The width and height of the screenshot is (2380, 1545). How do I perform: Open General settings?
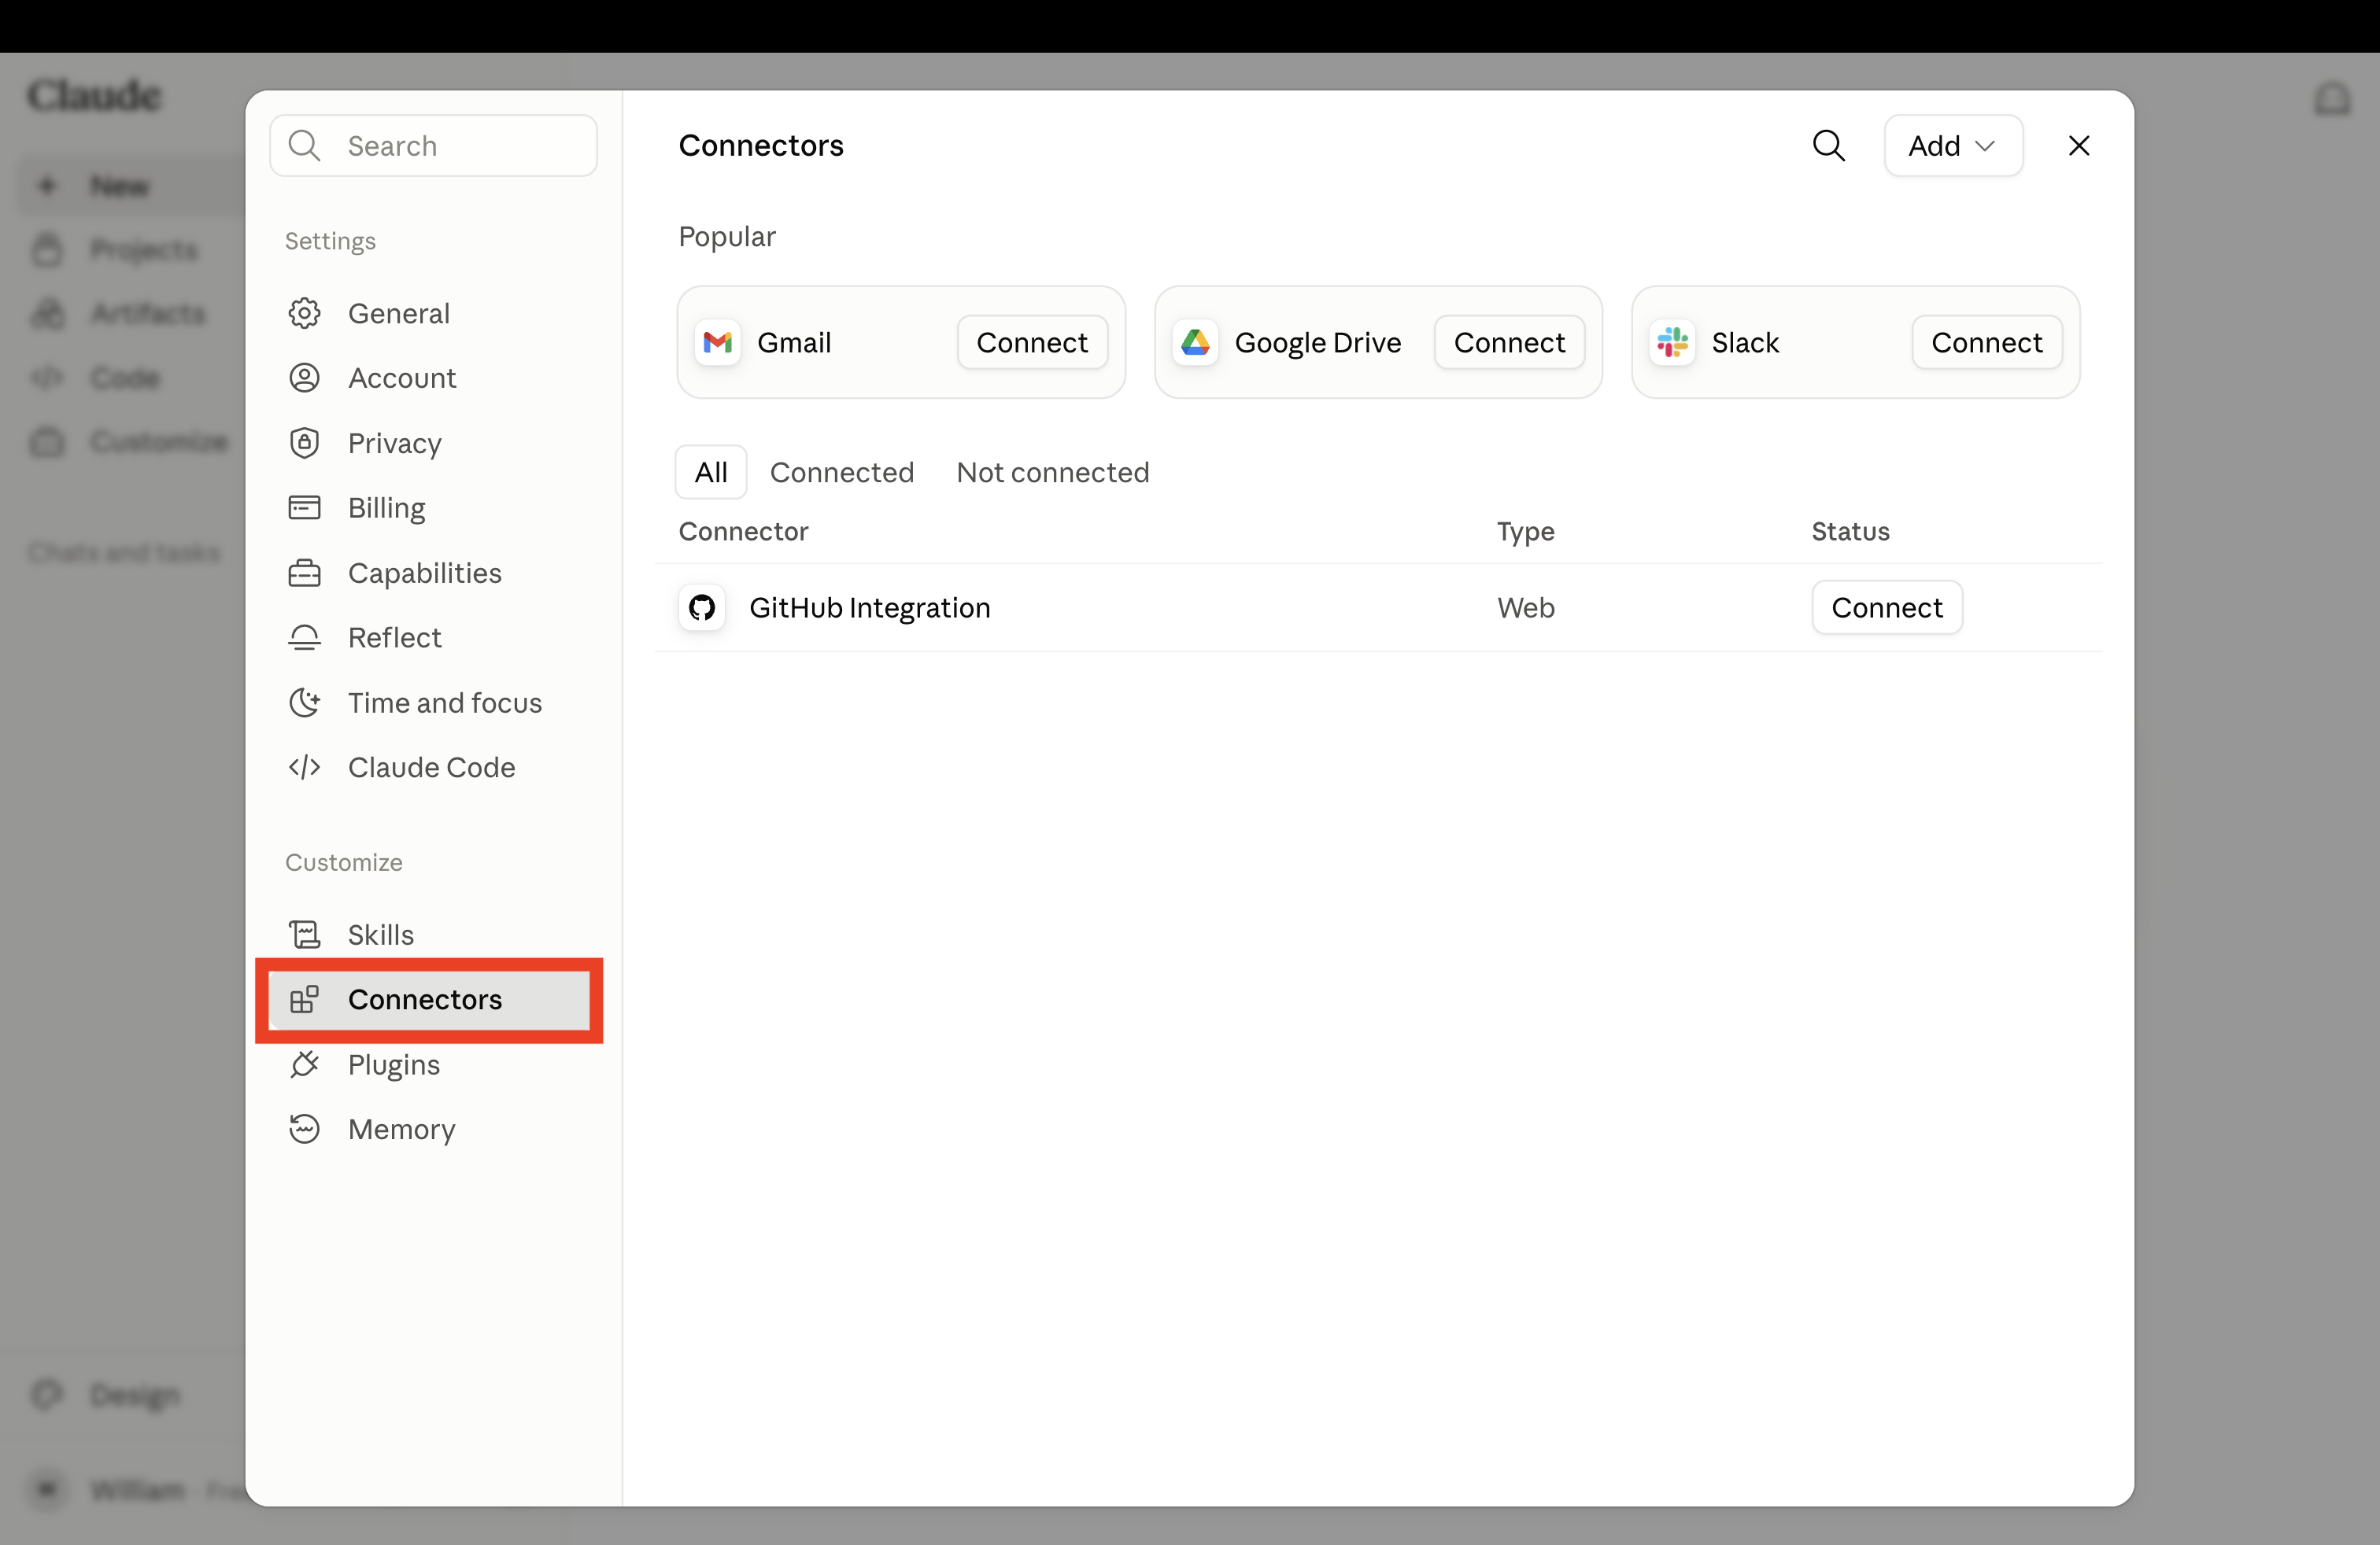(433, 314)
